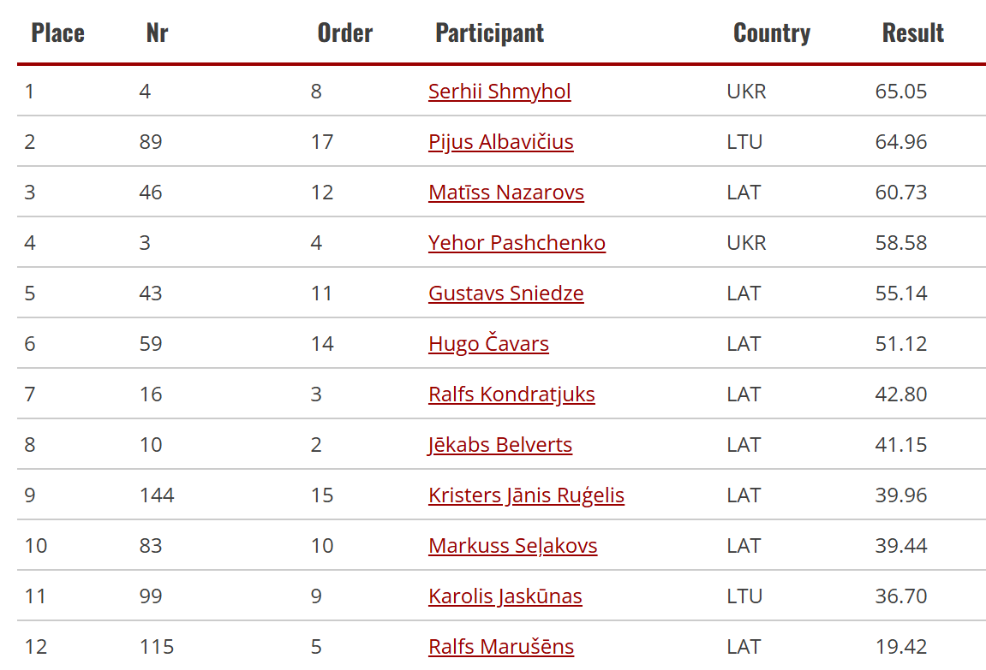Select Ralfs Marušēns participant link
This screenshot has width=986, height=670.
(x=501, y=646)
